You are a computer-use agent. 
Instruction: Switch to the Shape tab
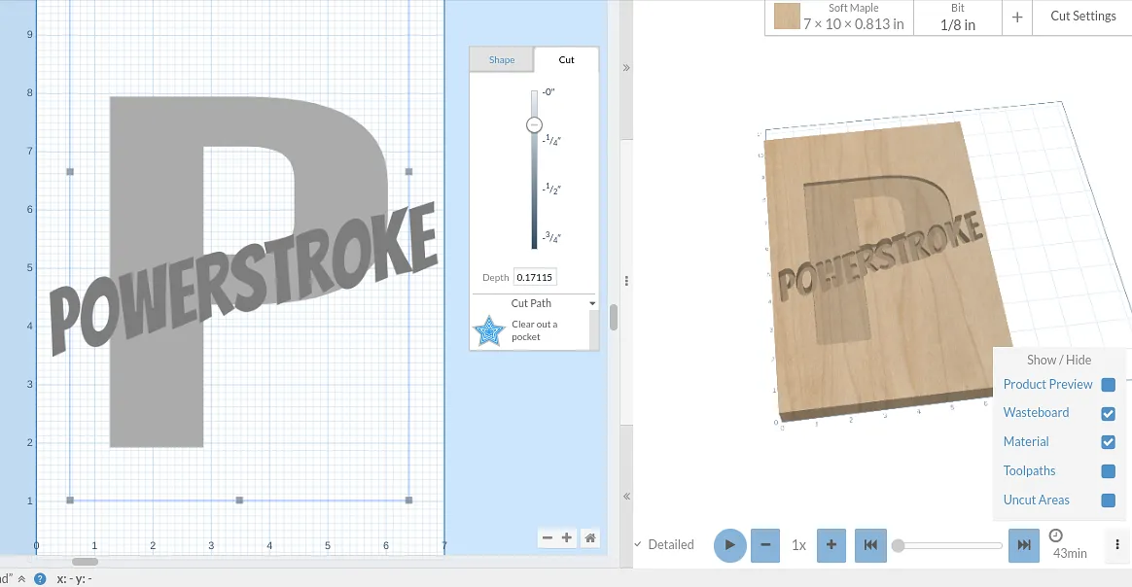tap(502, 59)
